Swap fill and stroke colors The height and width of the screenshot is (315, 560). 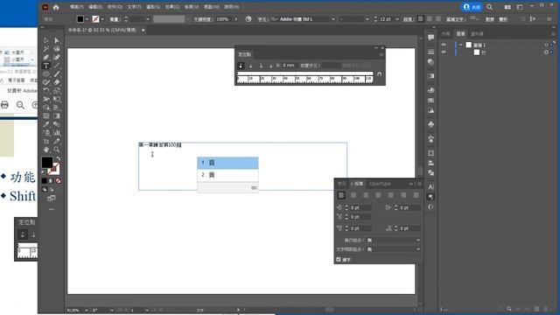[x=59, y=158]
